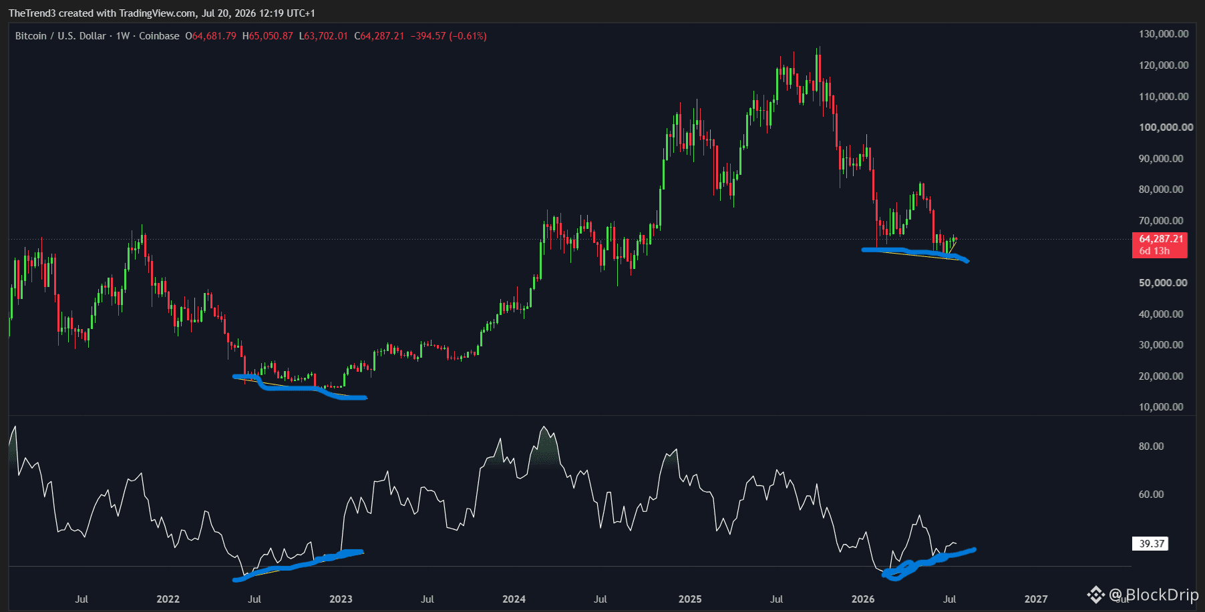1205x612 pixels.
Task: Click the 2024 label on time axis
Action: pyautogui.click(x=514, y=599)
